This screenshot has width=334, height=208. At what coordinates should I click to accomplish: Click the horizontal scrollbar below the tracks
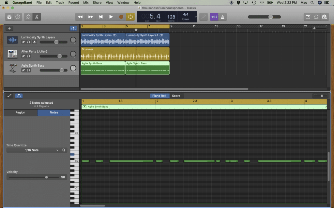tap(163, 88)
